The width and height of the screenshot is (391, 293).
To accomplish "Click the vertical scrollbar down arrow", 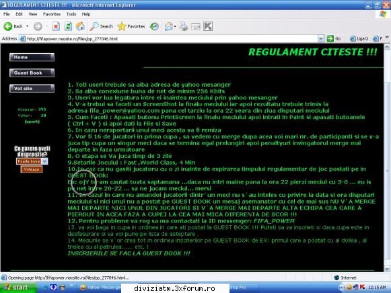I will click(387, 269).
